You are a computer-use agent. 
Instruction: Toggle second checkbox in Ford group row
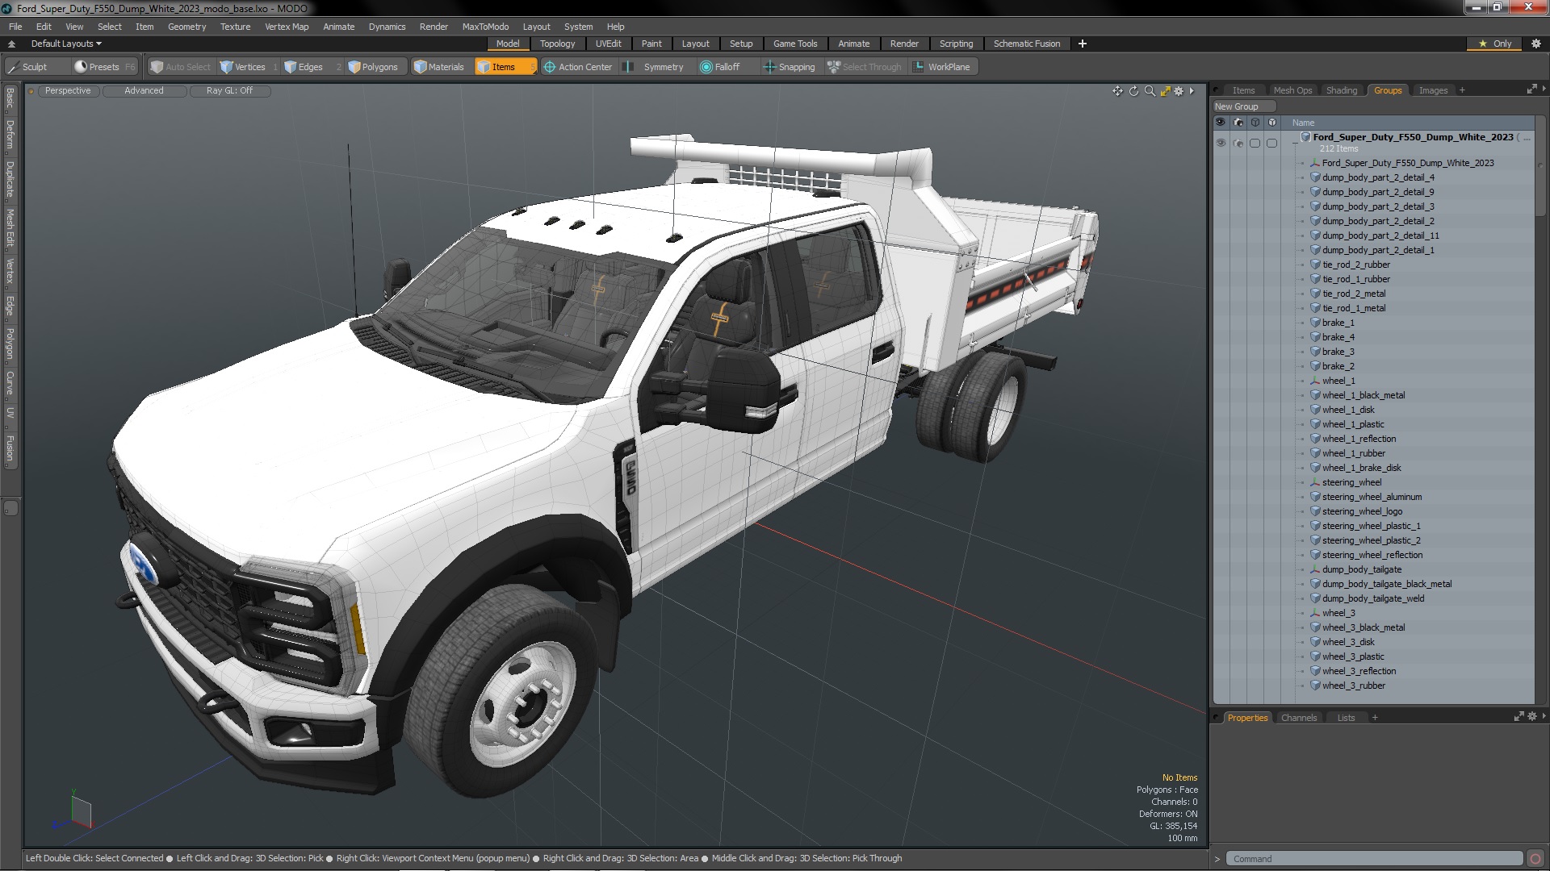click(1271, 143)
